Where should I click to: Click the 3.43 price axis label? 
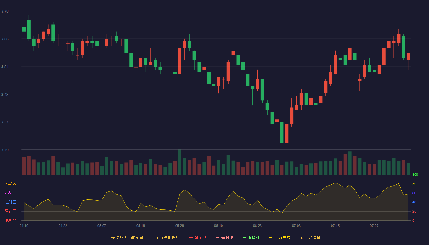coord(5,94)
